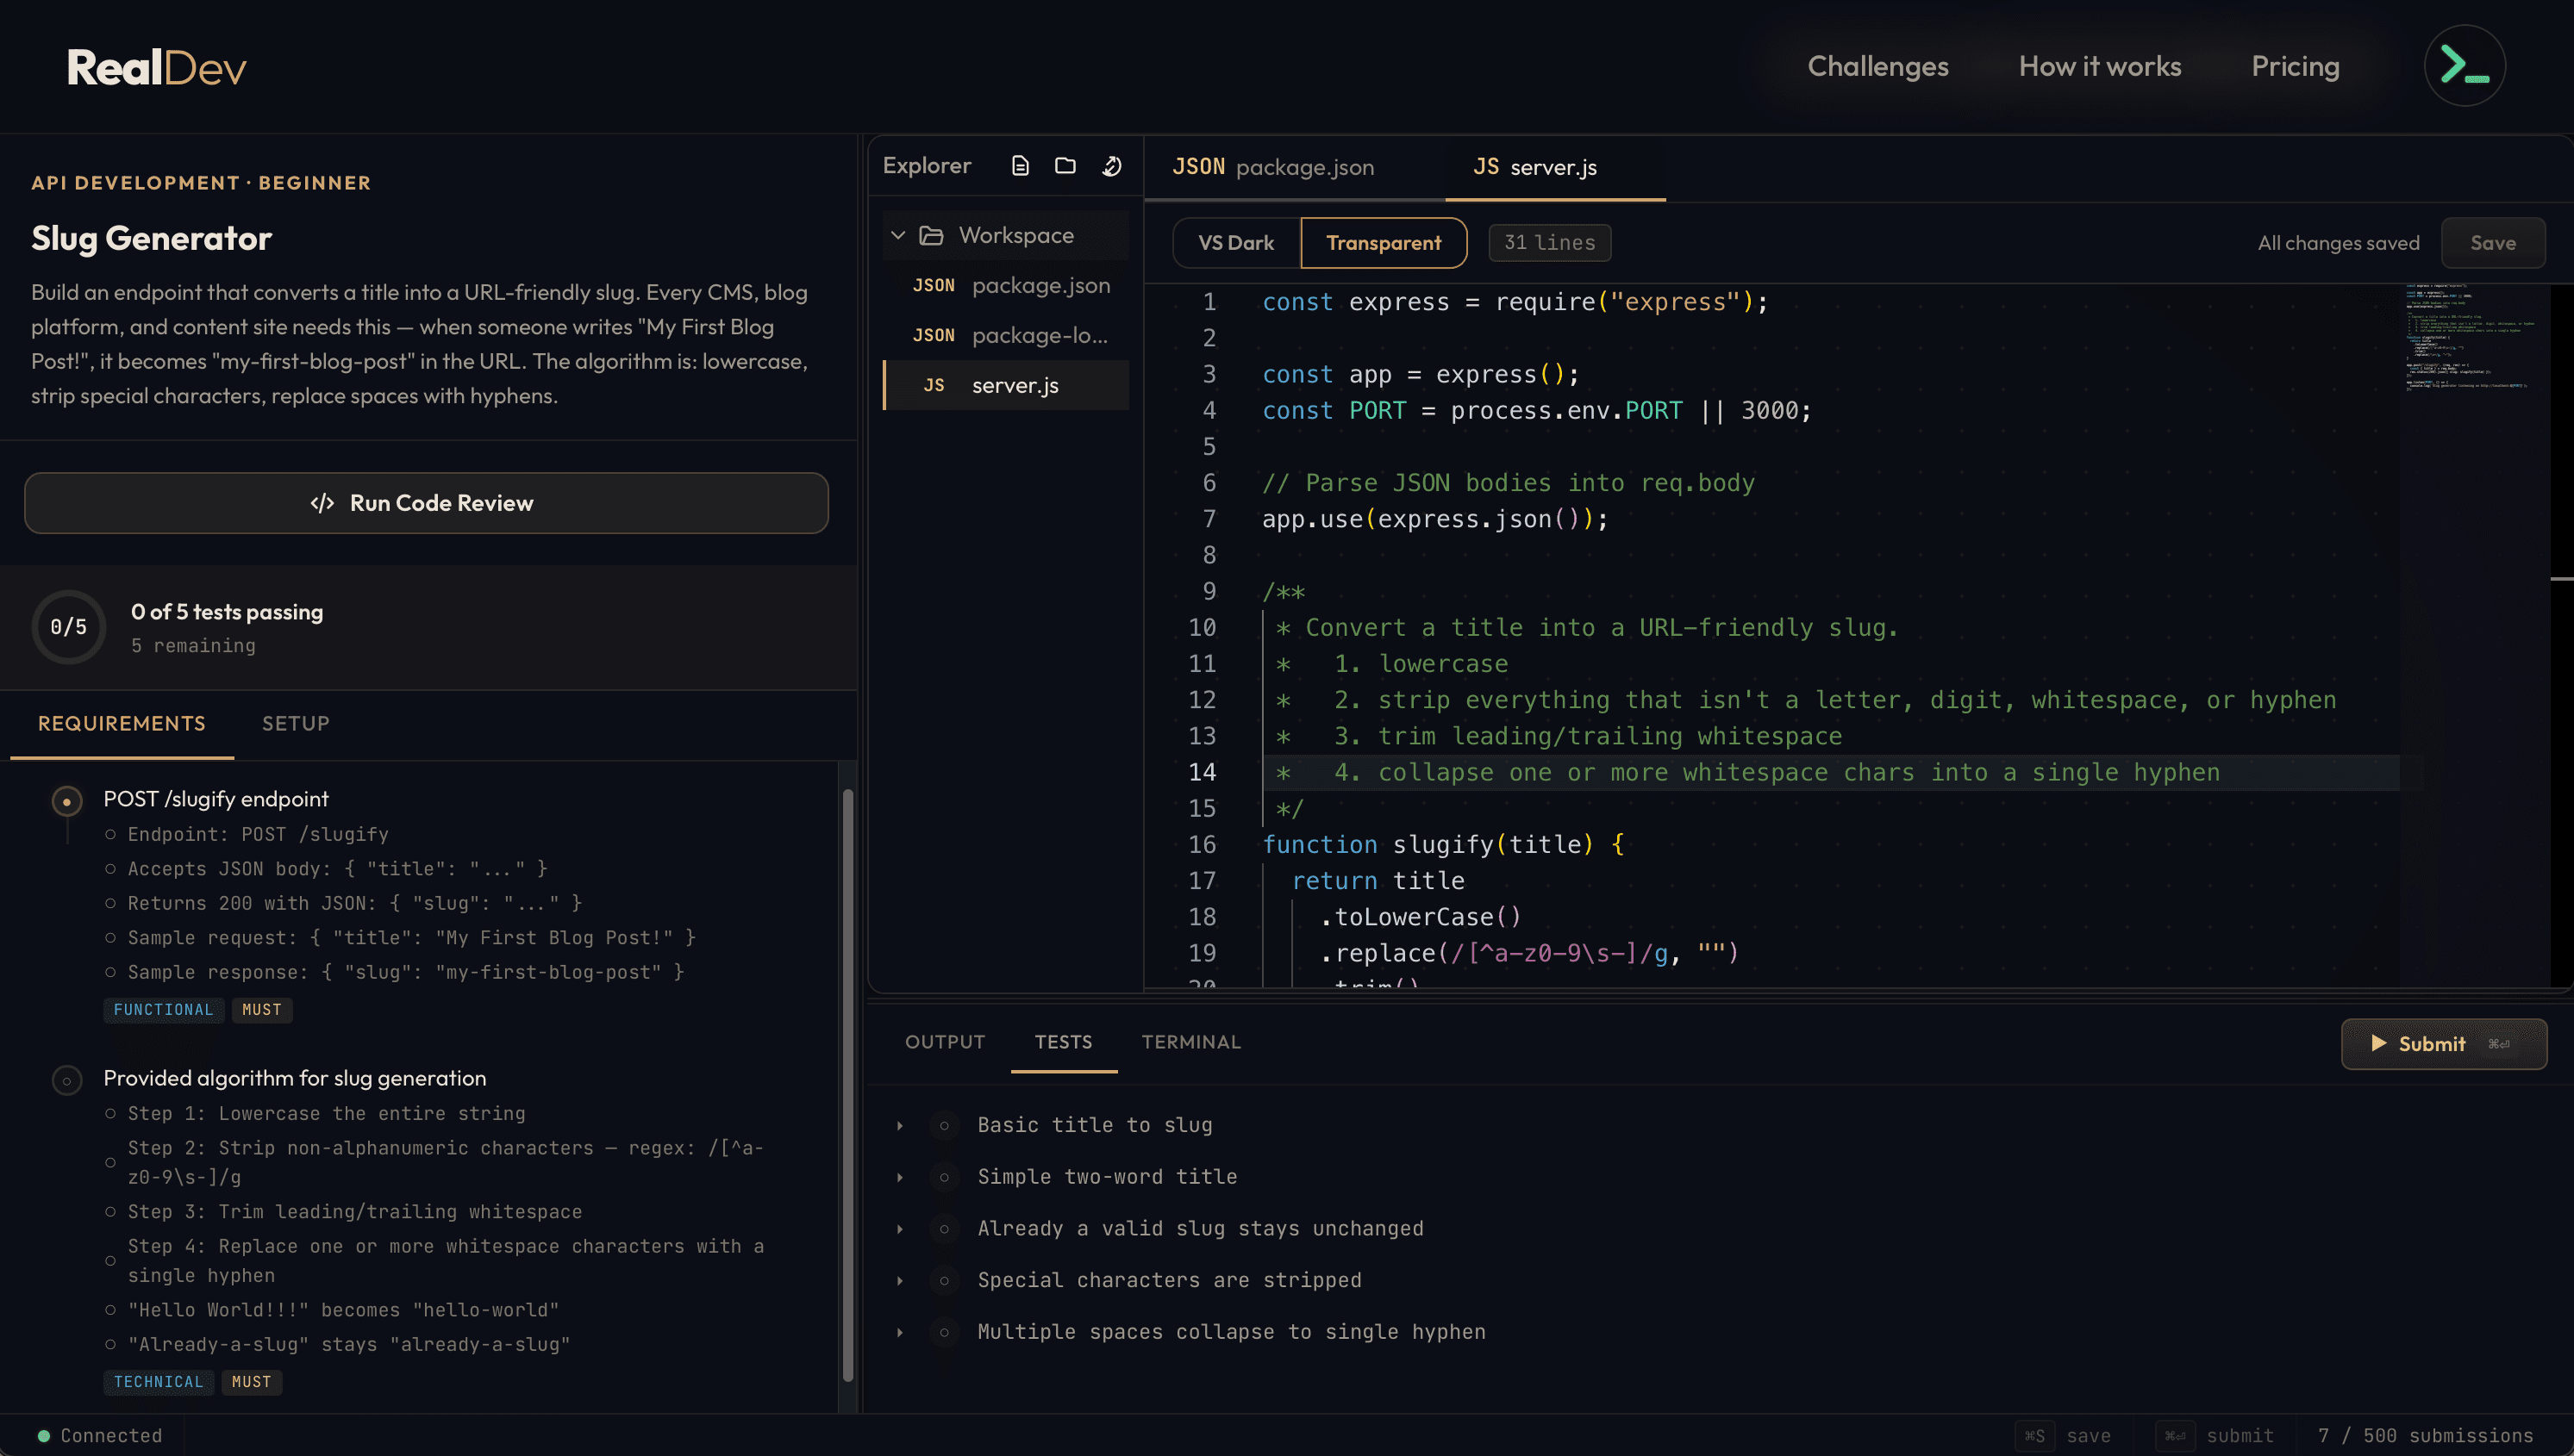Open the terminal profile icon in header

(x=2464, y=66)
